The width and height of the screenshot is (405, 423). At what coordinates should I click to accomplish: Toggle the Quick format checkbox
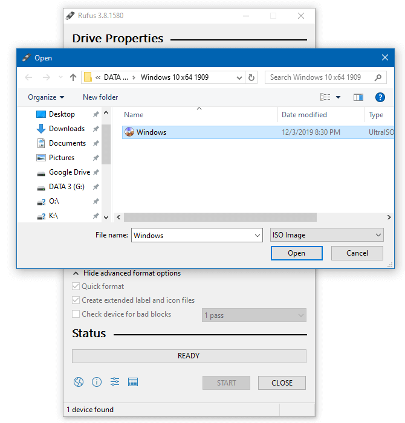pyautogui.click(x=76, y=286)
